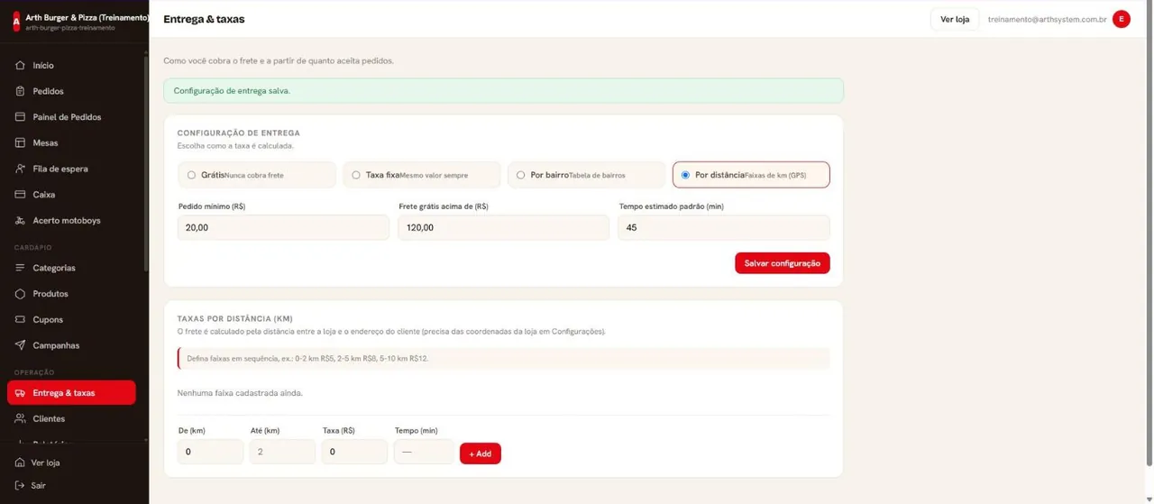Click the 'Entrega & taxas' page title
This screenshot has height=504, width=1154.
click(204, 19)
